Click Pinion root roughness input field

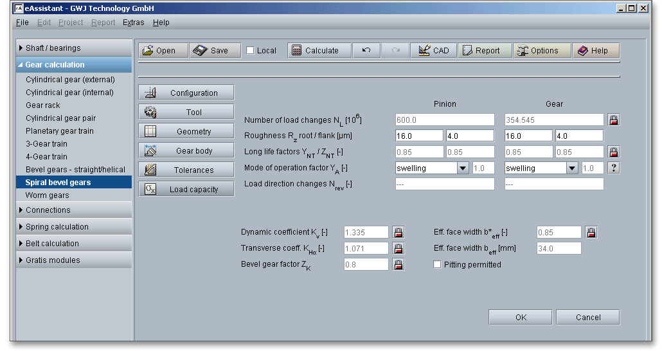(419, 136)
